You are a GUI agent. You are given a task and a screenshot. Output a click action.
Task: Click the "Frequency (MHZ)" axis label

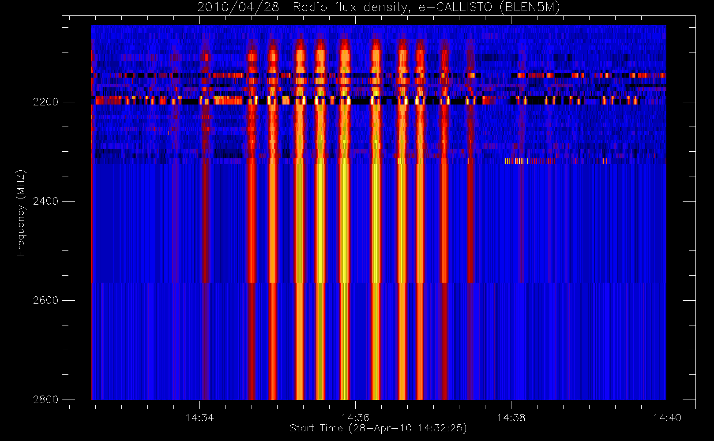(21, 213)
